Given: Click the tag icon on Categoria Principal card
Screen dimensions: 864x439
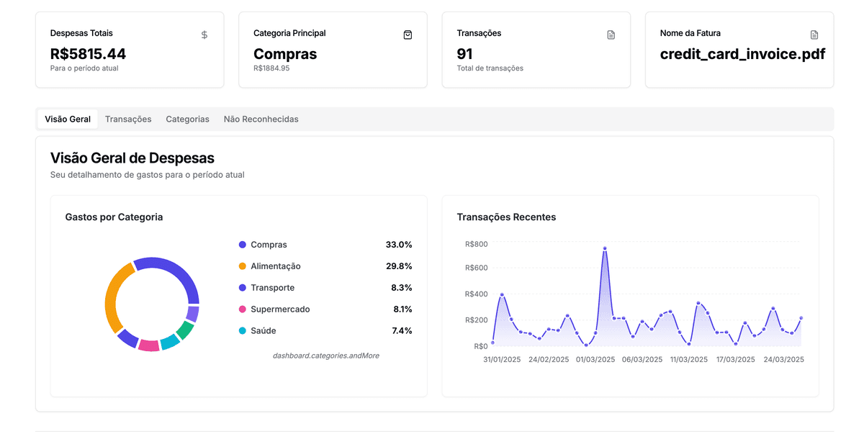Looking at the screenshot, I should (408, 34).
